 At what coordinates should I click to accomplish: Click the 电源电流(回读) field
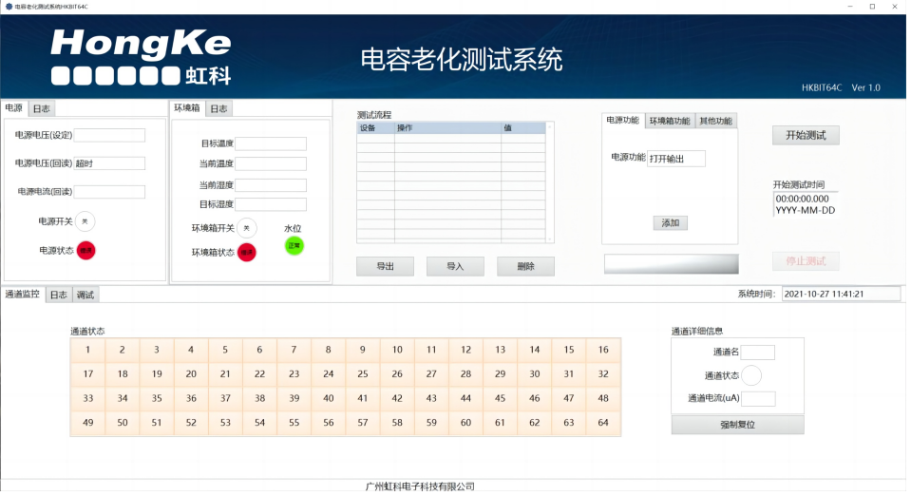click(x=109, y=192)
